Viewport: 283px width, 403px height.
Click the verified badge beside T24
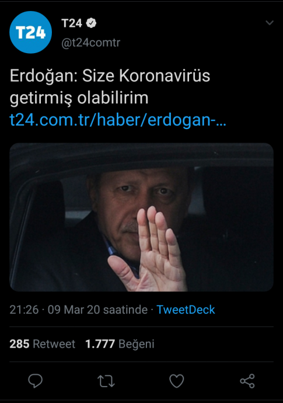click(91, 23)
